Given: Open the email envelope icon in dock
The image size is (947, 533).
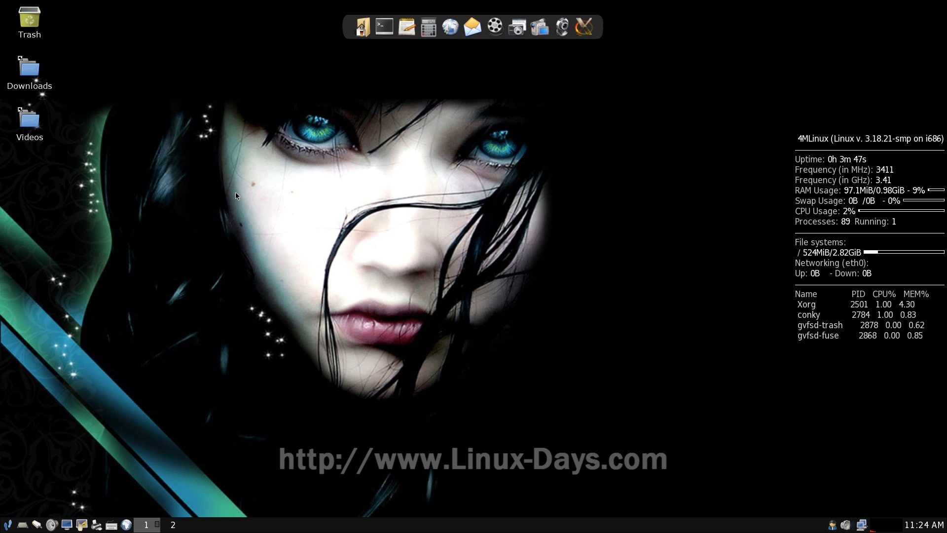Looking at the screenshot, I should (473, 27).
